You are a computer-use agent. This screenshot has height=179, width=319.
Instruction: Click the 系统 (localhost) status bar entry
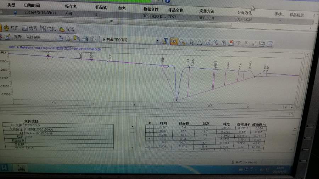coord(244,162)
